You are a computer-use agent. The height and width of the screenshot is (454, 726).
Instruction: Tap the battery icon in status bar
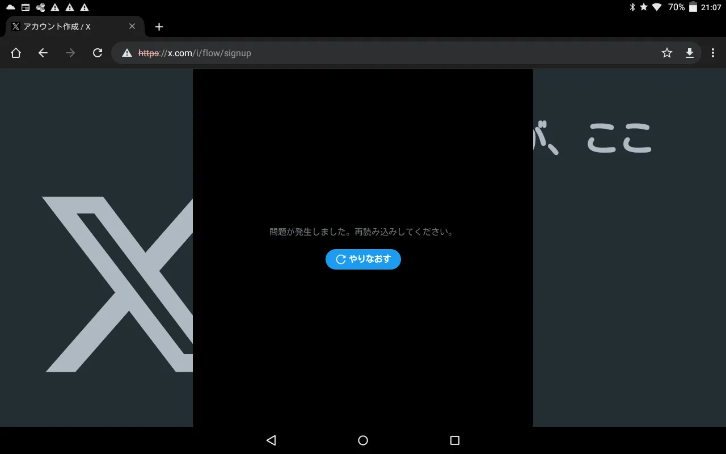(693, 7)
